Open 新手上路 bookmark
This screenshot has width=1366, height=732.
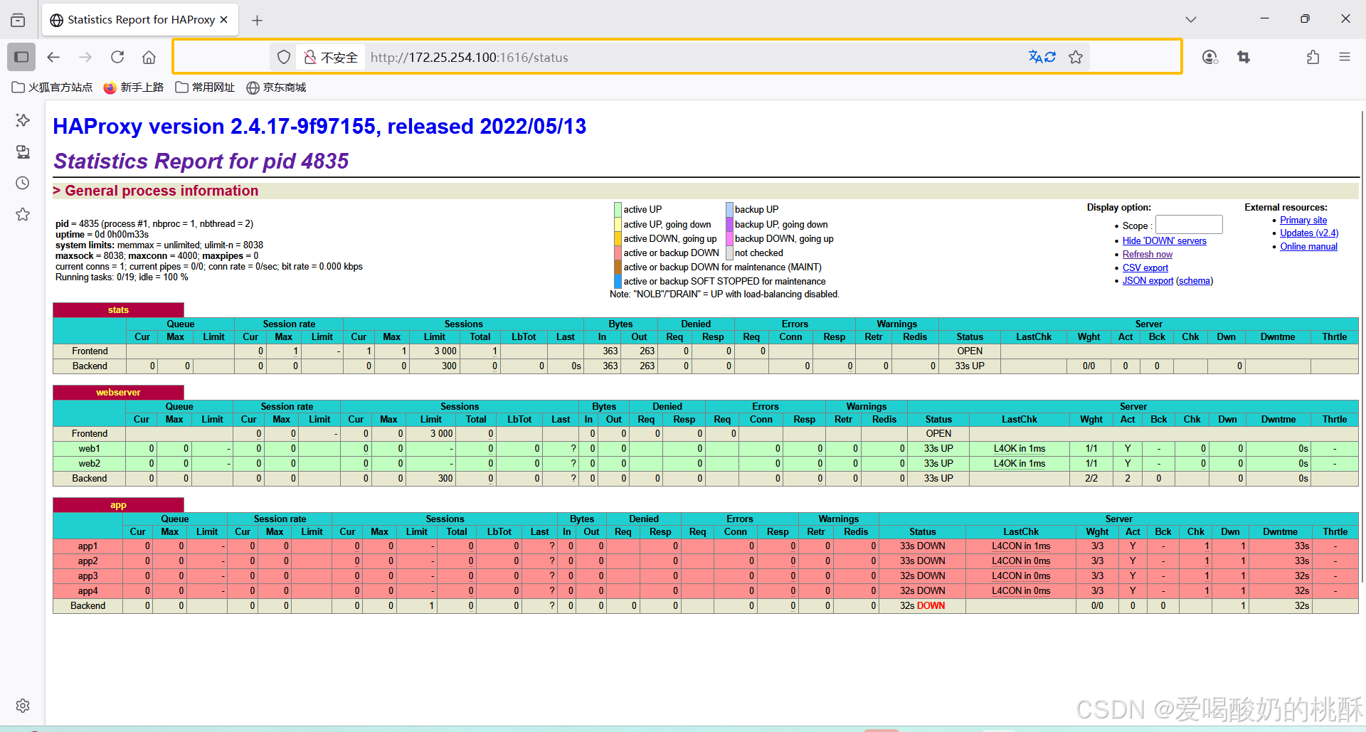point(134,87)
